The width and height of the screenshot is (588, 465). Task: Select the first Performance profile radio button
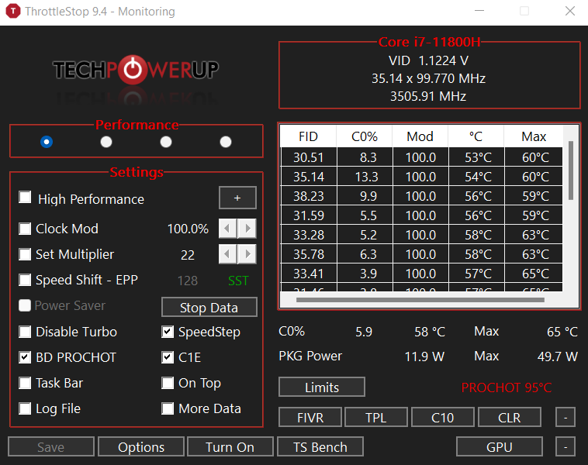click(47, 142)
